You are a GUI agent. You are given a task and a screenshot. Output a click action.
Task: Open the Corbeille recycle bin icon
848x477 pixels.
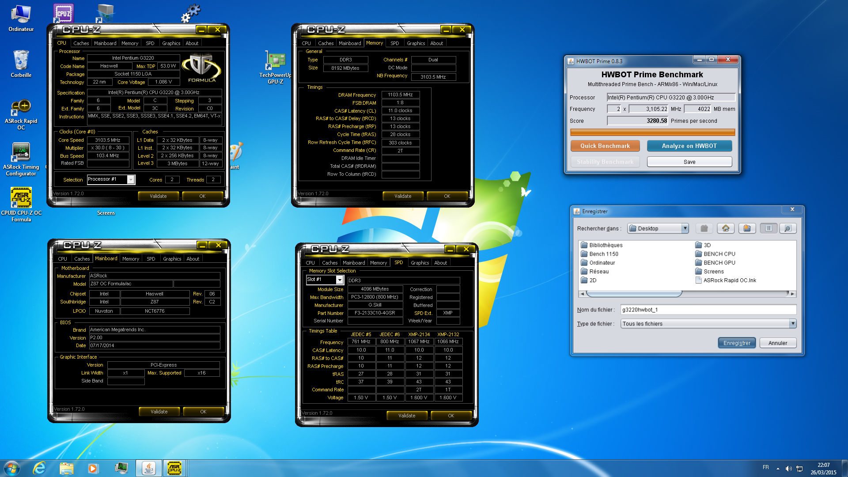[21, 63]
